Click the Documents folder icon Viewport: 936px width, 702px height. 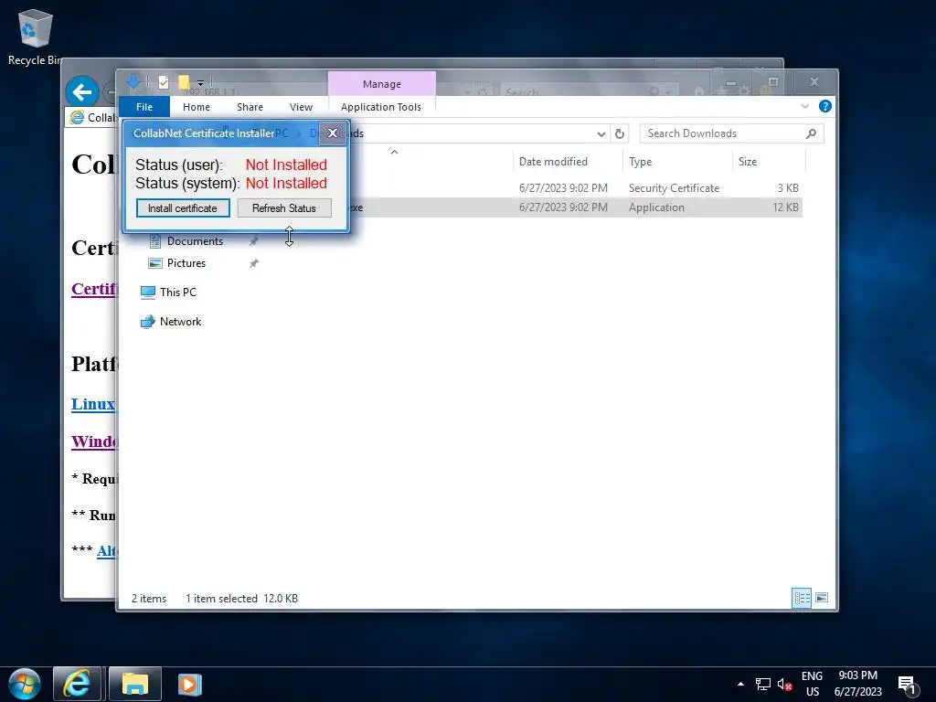pyautogui.click(x=155, y=241)
